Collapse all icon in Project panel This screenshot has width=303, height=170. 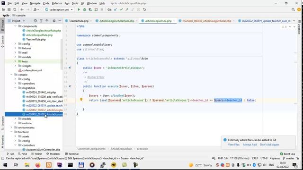click(47, 21)
